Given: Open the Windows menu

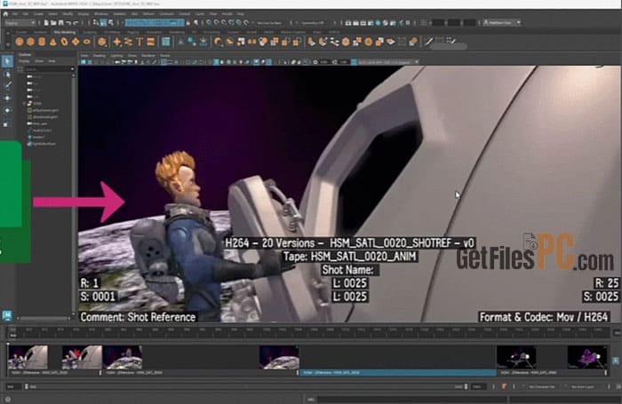Looking at the screenshot, I should coord(100,14).
